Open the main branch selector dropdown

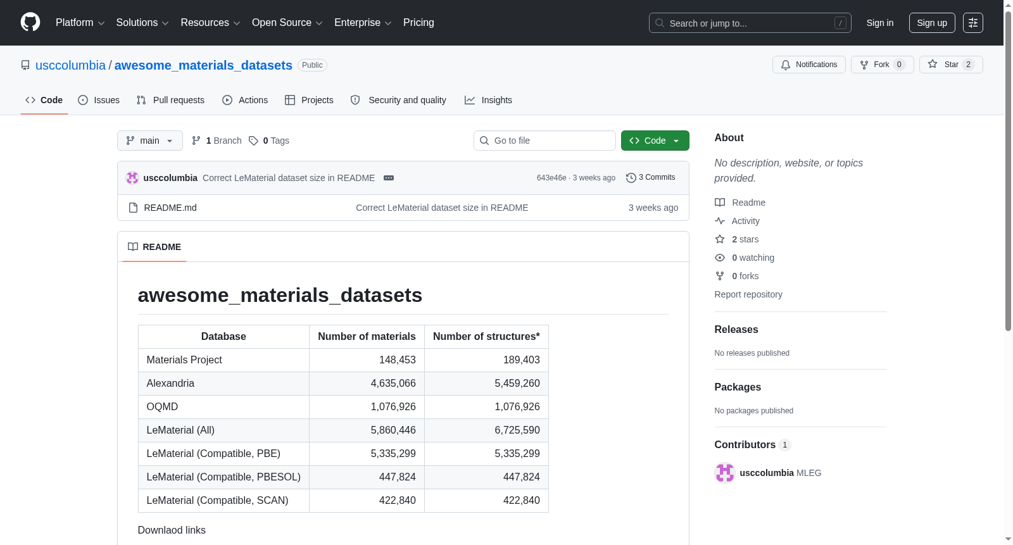click(150, 141)
